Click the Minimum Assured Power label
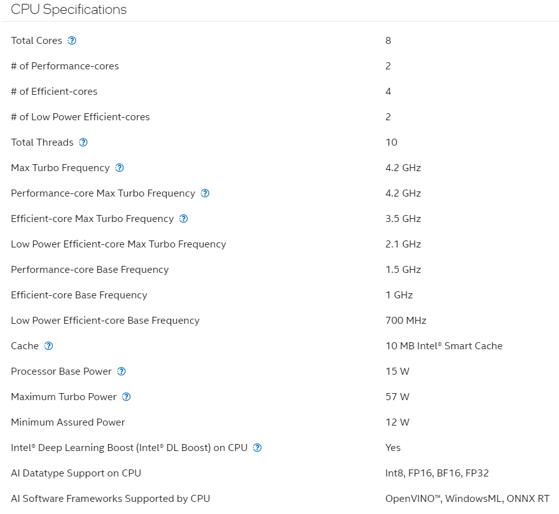This screenshot has height=514, width=559. point(68,422)
